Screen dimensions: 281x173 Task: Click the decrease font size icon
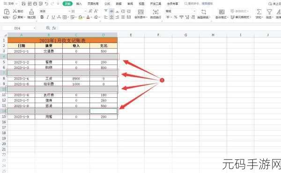coord(96,11)
